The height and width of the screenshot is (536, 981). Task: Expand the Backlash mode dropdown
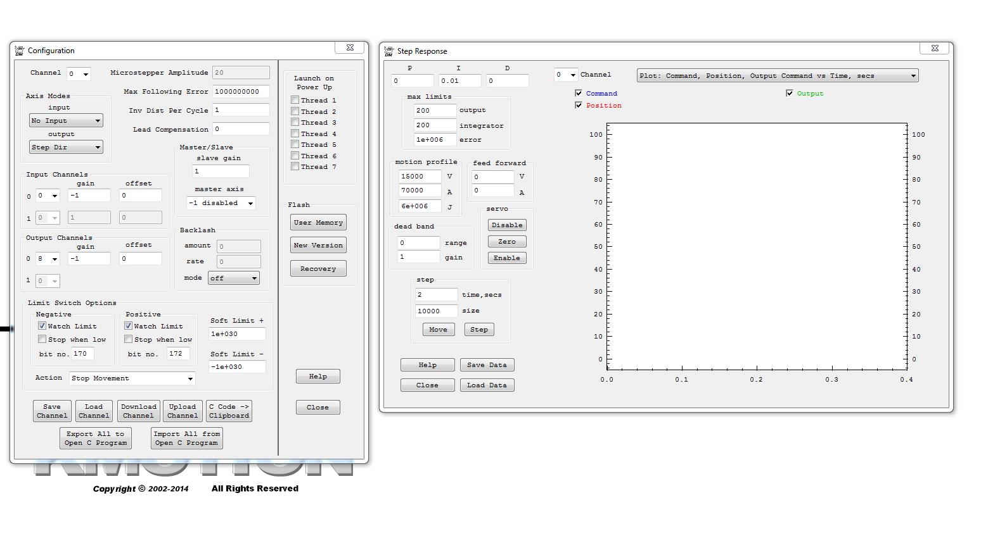pyautogui.click(x=233, y=278)
